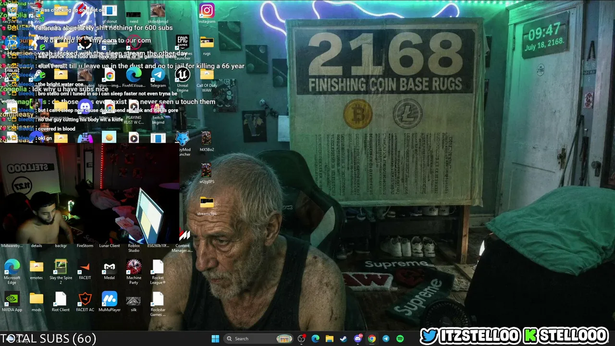
Task: Open Steam from the taskbar
Action: (344, 339)
